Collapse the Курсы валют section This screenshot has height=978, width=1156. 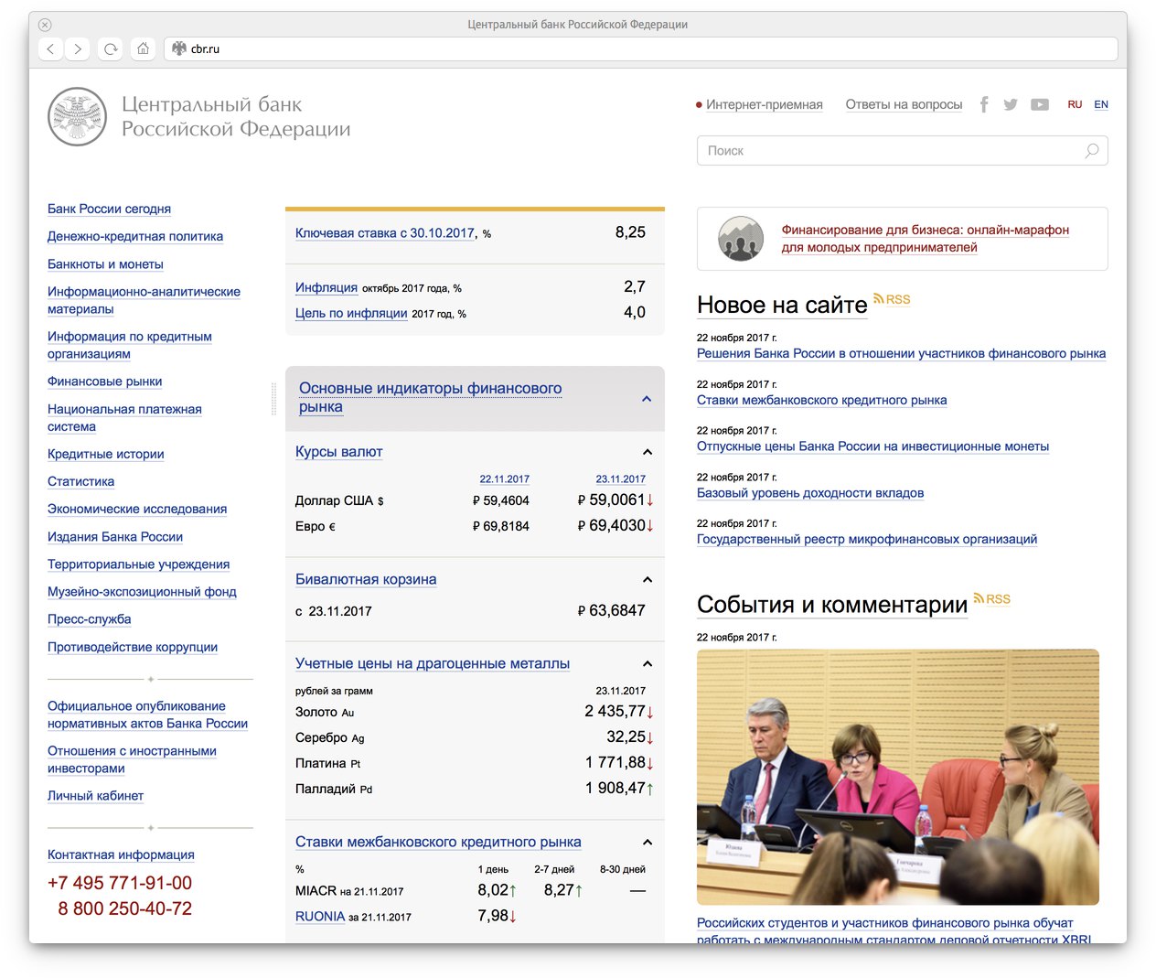[647, 452]
